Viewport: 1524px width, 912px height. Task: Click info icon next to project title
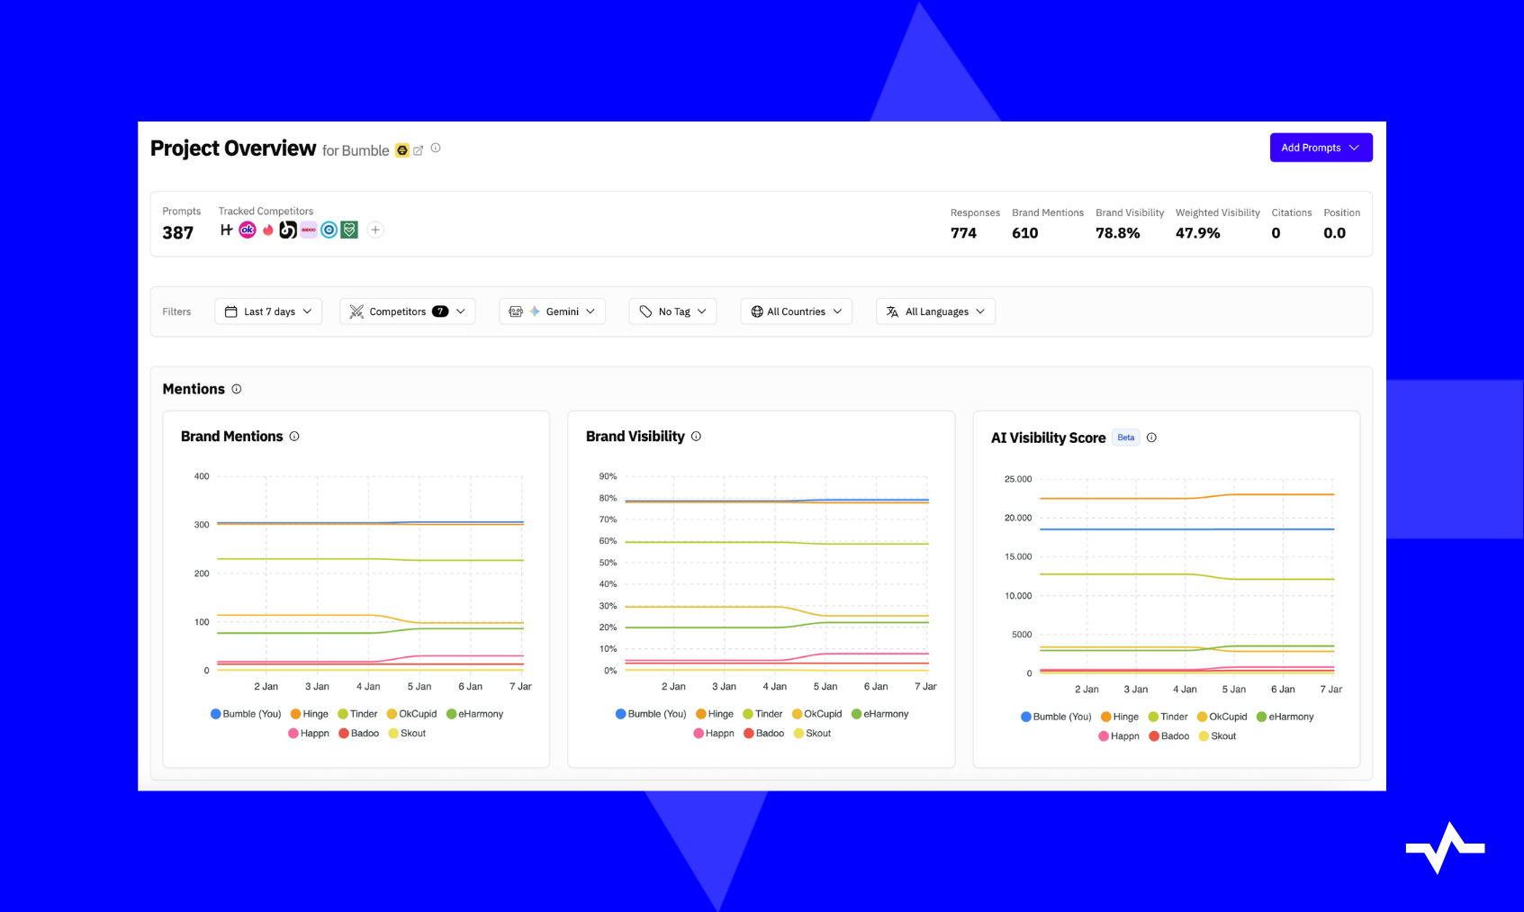coord(436,148)
